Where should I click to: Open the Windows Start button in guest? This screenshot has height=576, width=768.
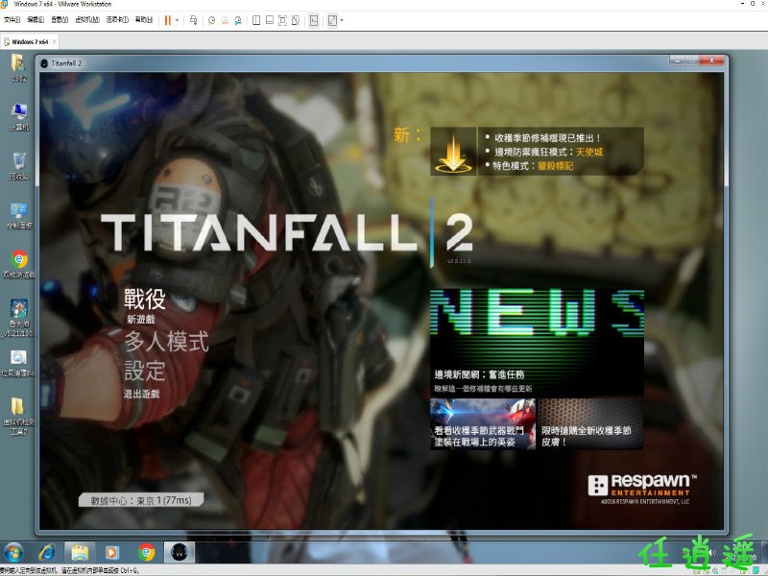[x=13, y=553]
